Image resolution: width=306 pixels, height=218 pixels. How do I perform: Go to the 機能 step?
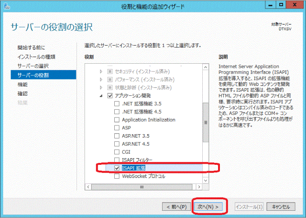22,84
